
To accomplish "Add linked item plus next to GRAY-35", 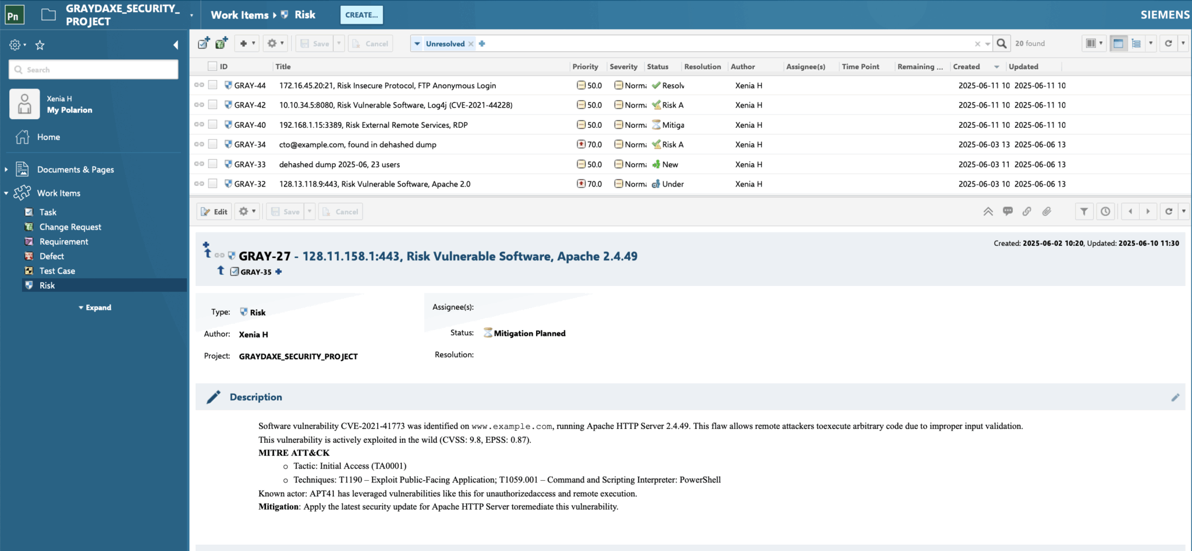I will pos(279,271).
